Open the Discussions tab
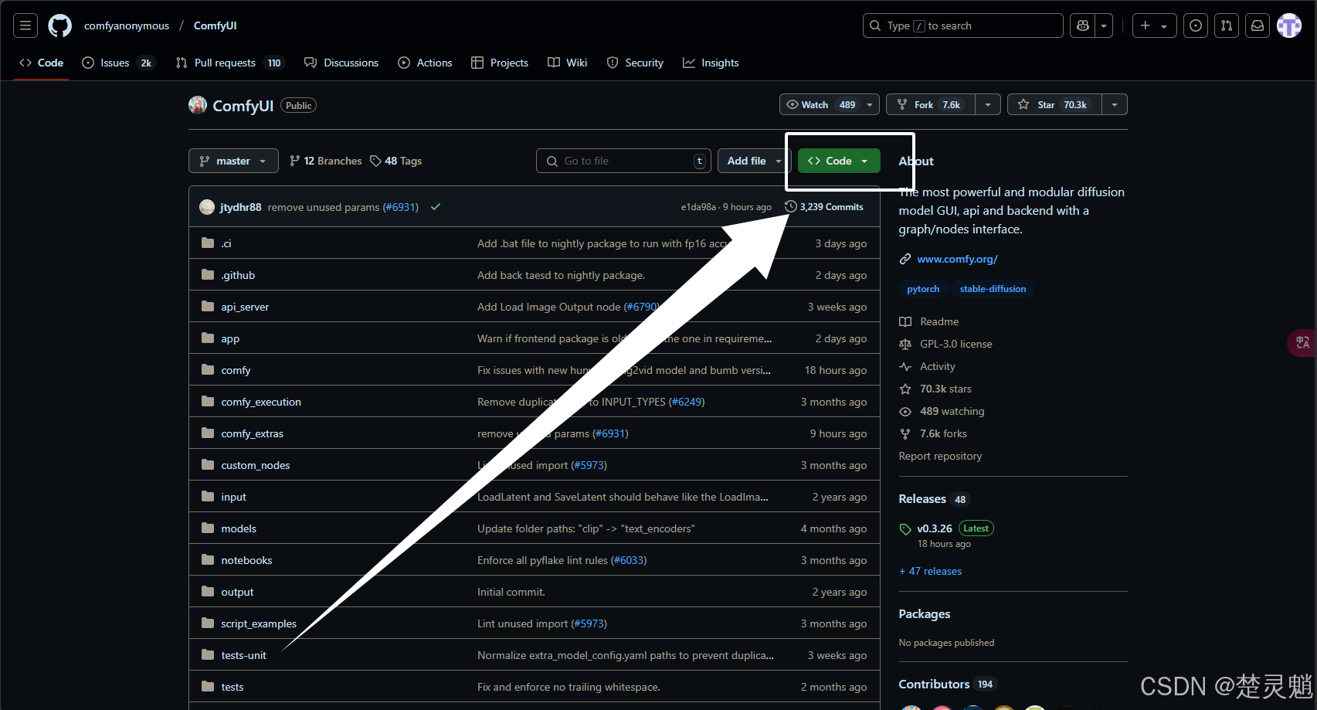Viewport: 1317px width, 710px height. pos(341,63)
